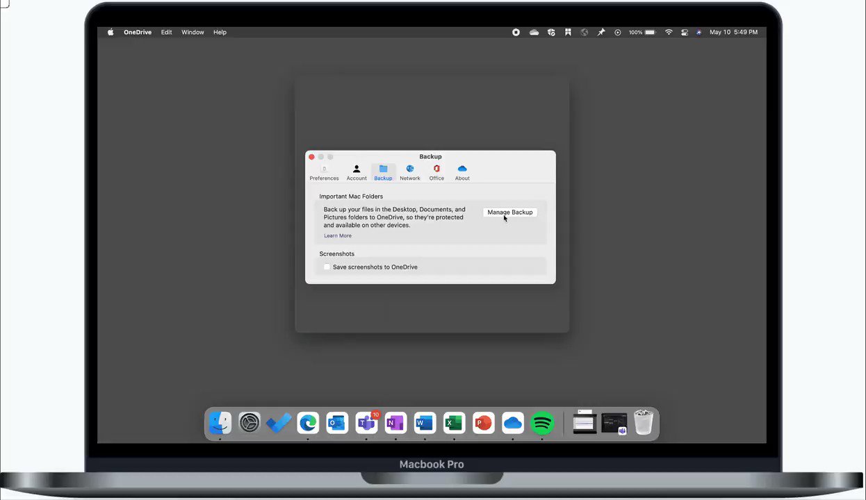Select the Backup tab
Screen dimensions: 866x500
[x=383, y=173]
